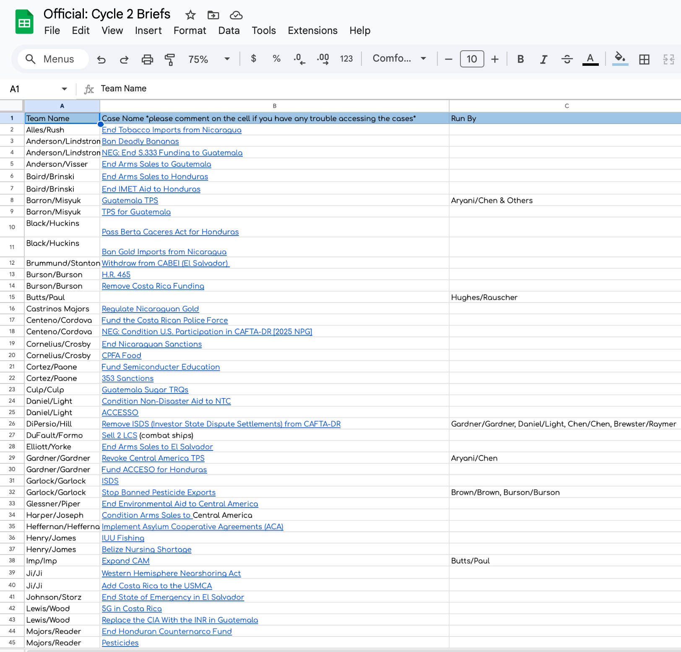This screenshot has height=652, width=681.
Task: Open the Pesticides link
Action: [120, 643]
